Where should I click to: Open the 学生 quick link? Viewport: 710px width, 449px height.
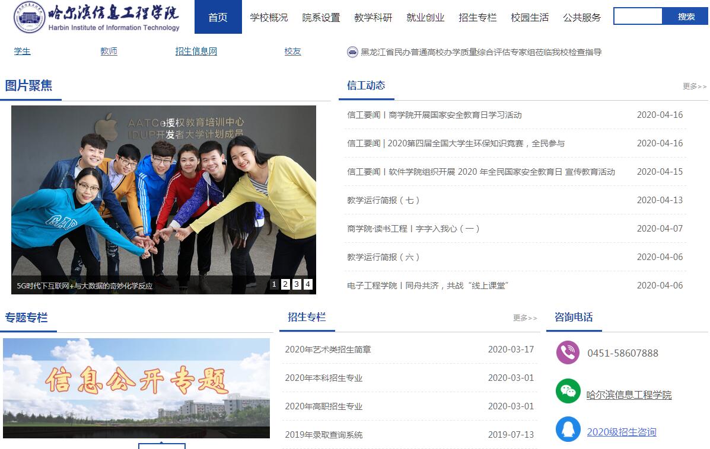23,52
